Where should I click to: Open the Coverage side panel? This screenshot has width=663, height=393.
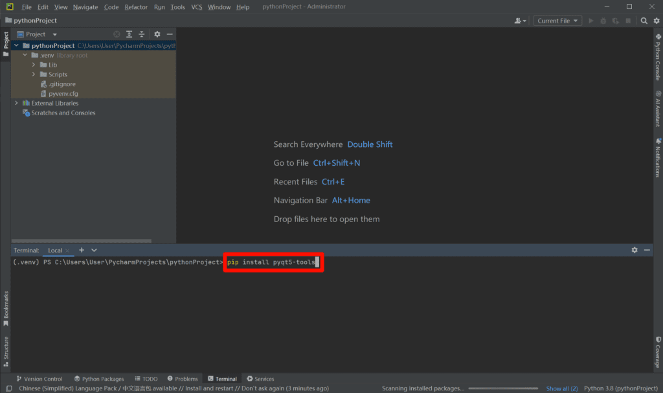point(658,352)
